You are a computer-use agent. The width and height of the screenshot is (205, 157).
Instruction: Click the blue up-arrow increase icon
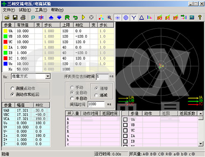(x=51, y=18)
